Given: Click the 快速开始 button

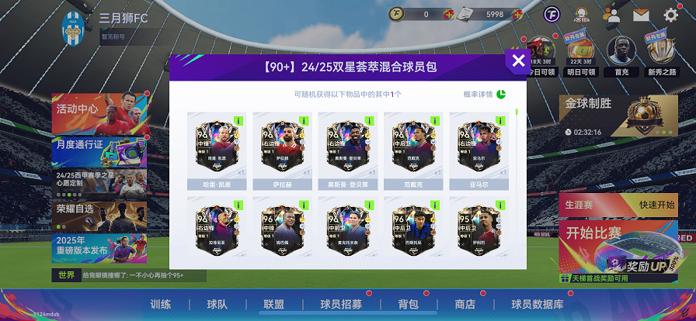Looking at the screenshot, I should [656, 205].
